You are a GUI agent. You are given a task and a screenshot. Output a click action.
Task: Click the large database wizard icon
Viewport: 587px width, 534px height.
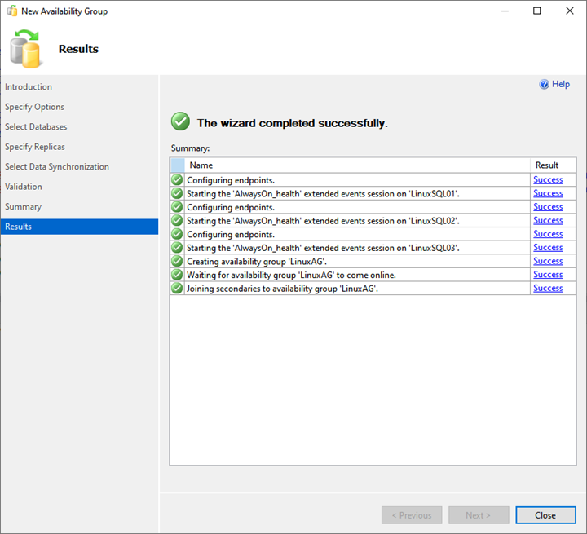[25, 49]
